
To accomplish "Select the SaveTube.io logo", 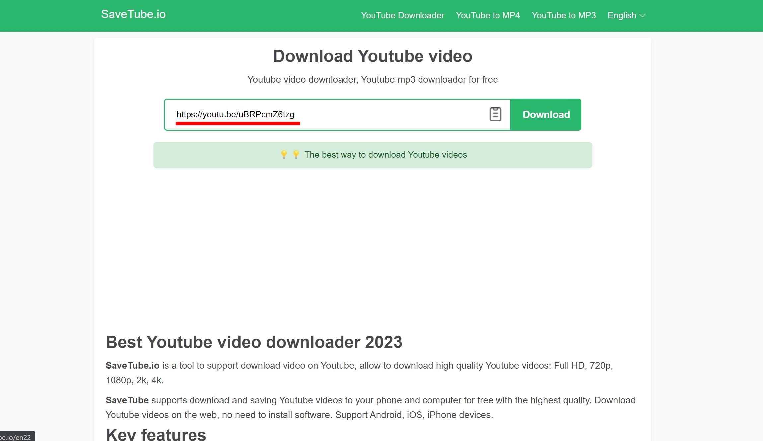I will pyautogui.click(x=133, y=14).
